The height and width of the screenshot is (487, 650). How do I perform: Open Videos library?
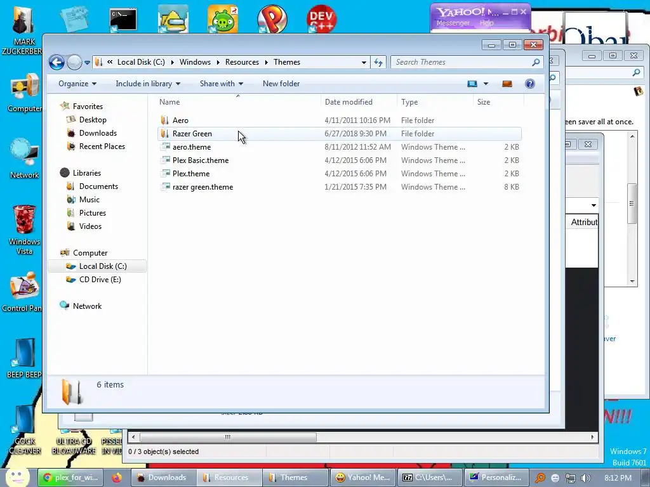point(90,226)
